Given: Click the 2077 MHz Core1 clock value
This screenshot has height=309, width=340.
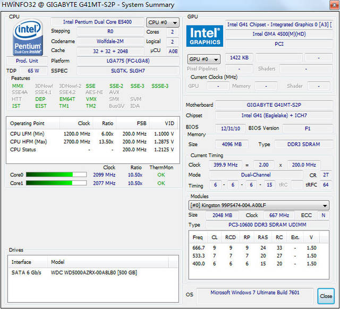Looking at the screenshot, I should click(x=104, y=183).
